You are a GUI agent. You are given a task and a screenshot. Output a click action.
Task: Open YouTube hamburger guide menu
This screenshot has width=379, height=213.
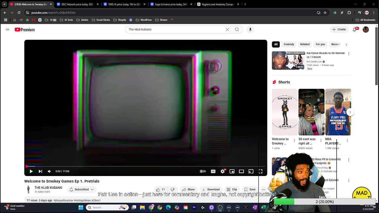(x=8, y=30)
